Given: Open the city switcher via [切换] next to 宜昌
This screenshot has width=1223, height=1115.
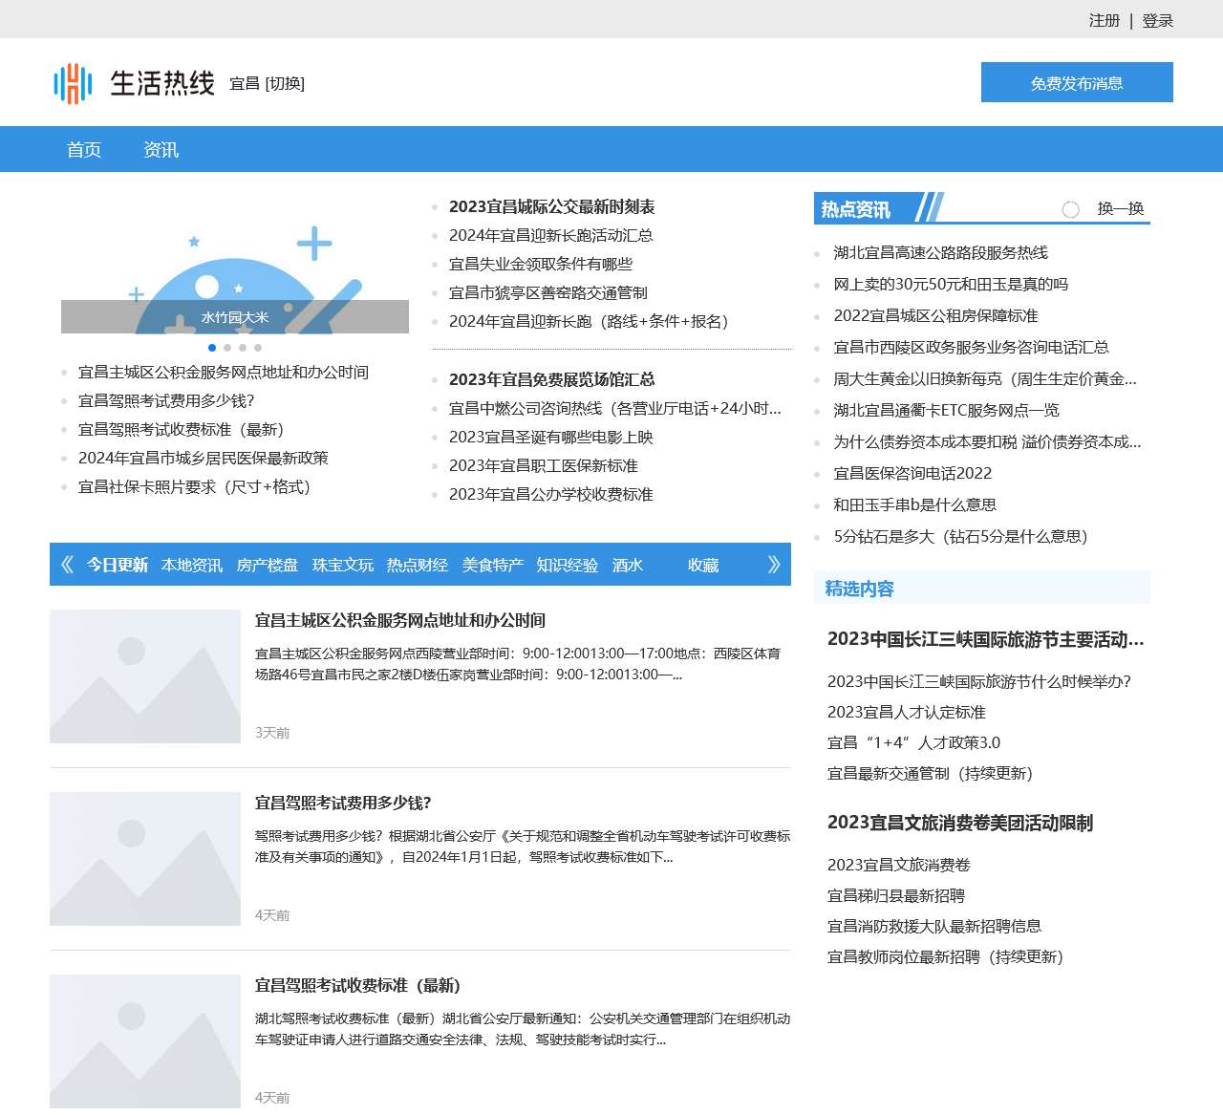Looking at the screenshot, I should tap(284, 84).
